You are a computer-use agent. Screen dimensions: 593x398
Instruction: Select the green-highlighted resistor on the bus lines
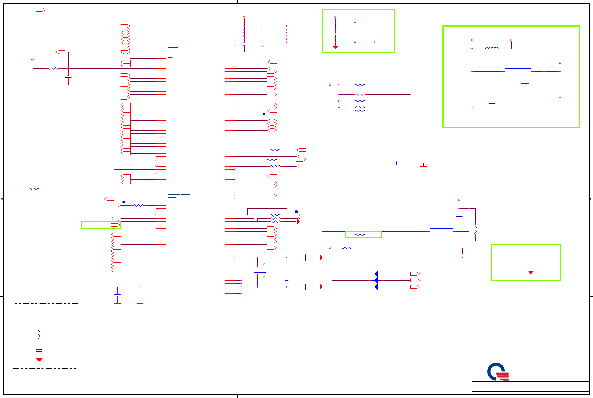coord(360,235)
